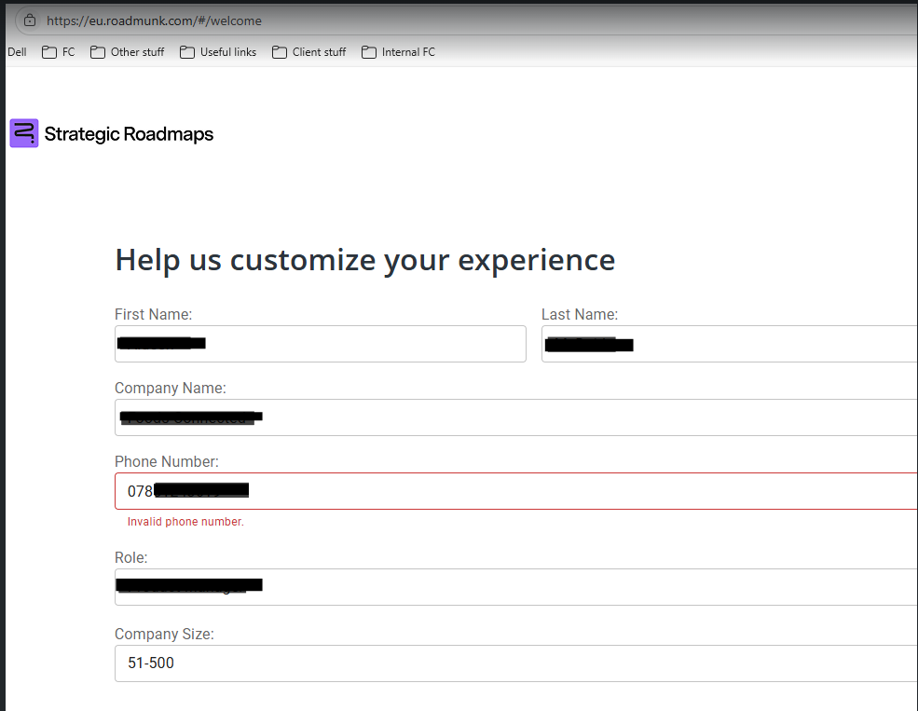Image resolution: width=918 pixels, height=711 pixels.
Task: Click the 'Invalid phone number.' error message
Action: click(185, 522)
